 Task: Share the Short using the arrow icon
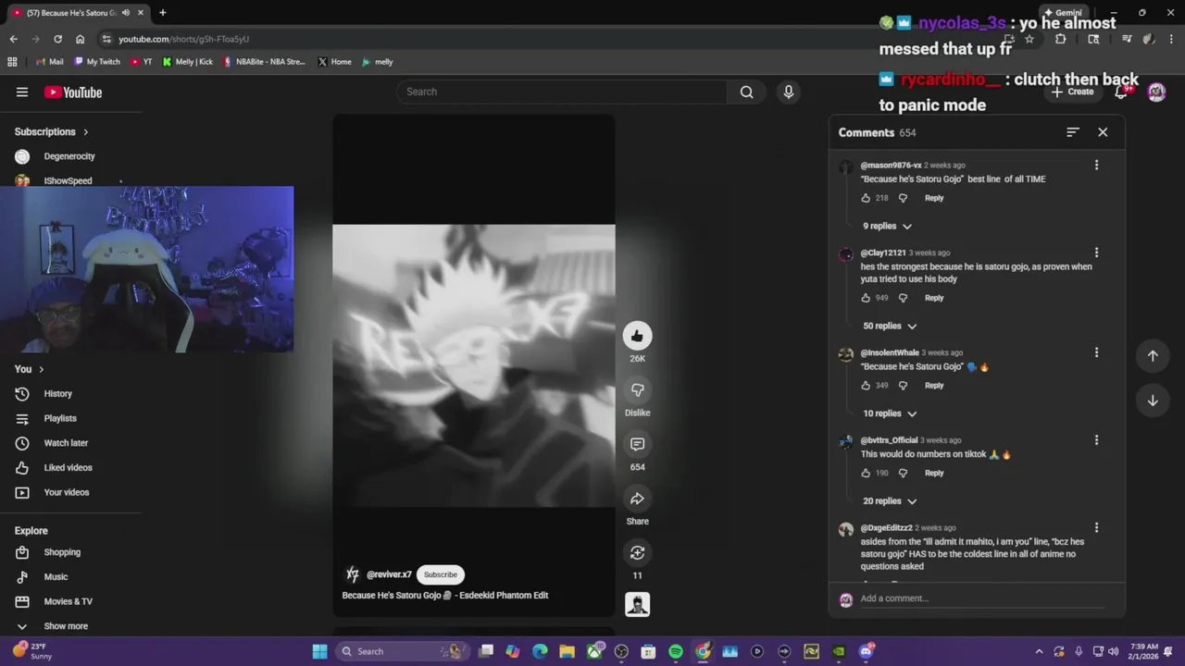637,499
